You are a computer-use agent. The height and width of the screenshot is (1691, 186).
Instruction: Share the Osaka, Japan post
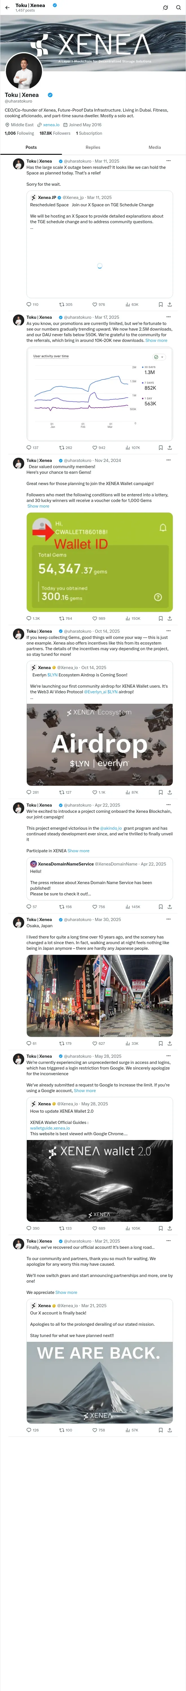coord(170,1043)
